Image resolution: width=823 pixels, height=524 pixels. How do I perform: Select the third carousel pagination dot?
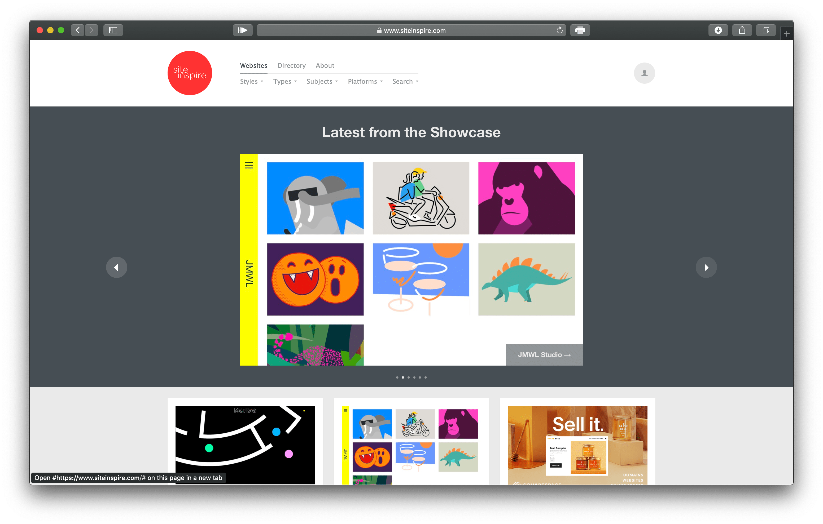tap(408, 378)
